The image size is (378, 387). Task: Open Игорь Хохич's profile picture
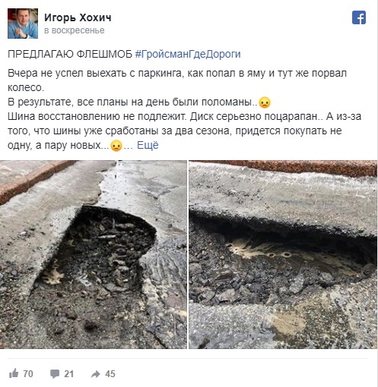[23, 24]
